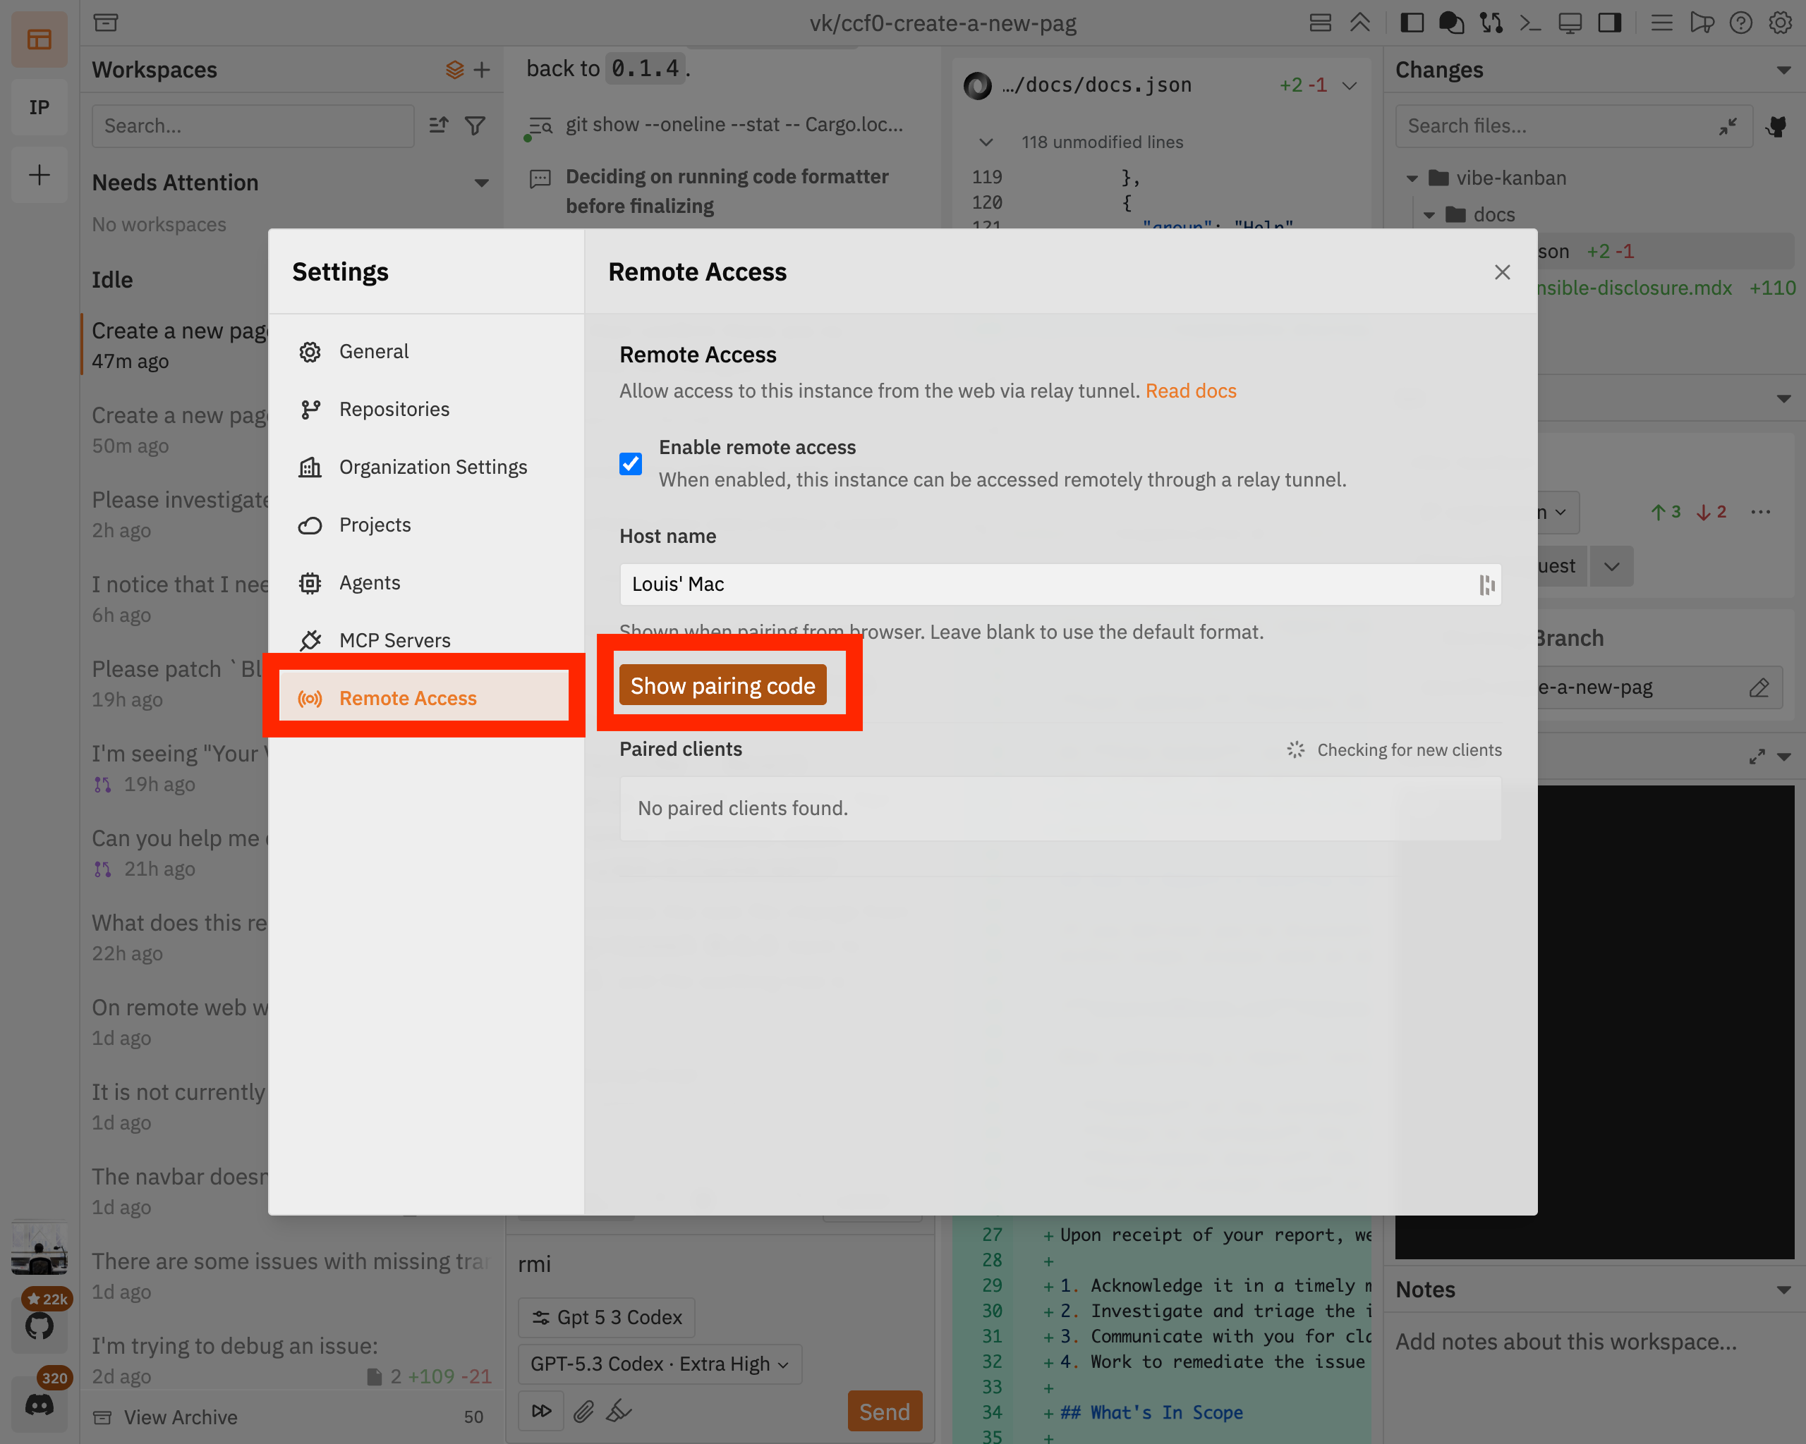Click the sort icon beside the Workspaces search
The width and height of the screenshot is (1806, 1444).
tap(438, 126)
